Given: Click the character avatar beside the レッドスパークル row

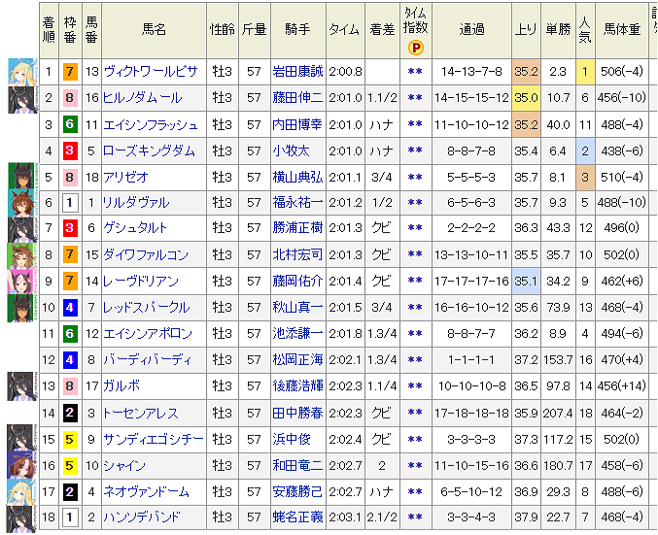Looking at the screenshot, I should 21,308.
